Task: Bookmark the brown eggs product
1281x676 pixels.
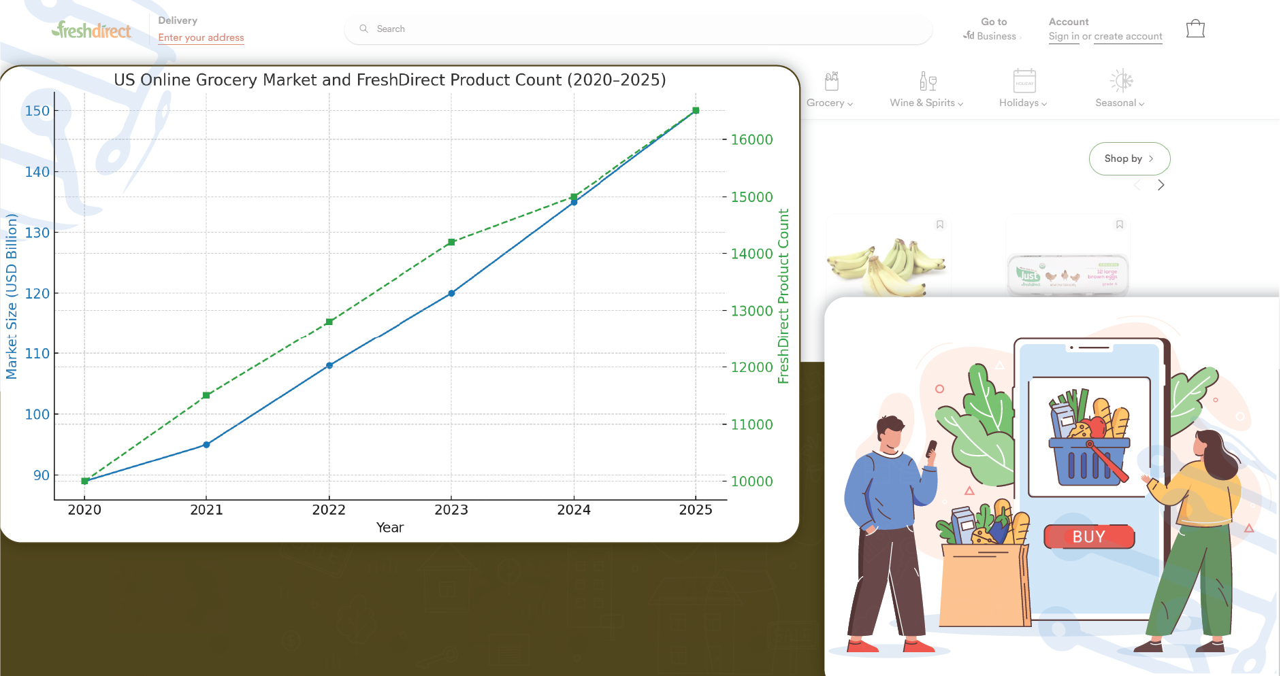Action: point(1120,224)
